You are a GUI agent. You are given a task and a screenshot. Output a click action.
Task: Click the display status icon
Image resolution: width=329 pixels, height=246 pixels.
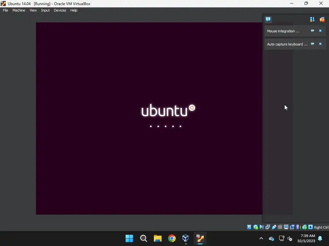[x=286, y=227]
